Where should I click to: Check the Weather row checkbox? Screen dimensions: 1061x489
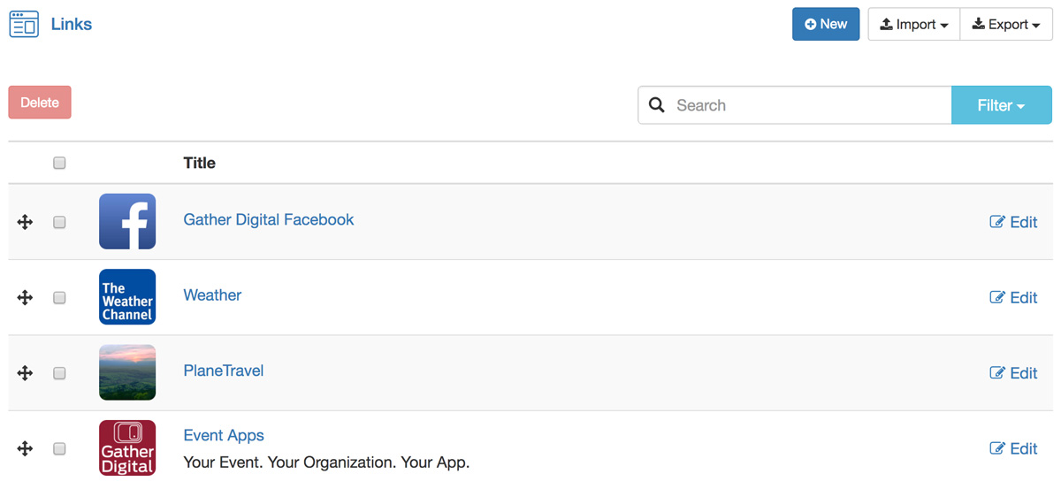pyautogui.click(x=59, y=298)
